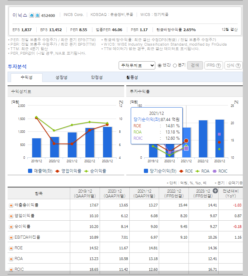Click the 검색 search button
248x276 pixels.
(195, 65)
